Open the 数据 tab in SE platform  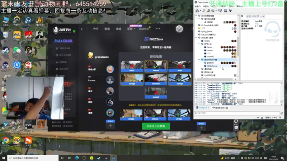pyautogui.click(x=107, y=29)
